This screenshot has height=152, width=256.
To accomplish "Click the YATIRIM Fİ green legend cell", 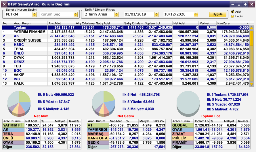I will (14, 125).
